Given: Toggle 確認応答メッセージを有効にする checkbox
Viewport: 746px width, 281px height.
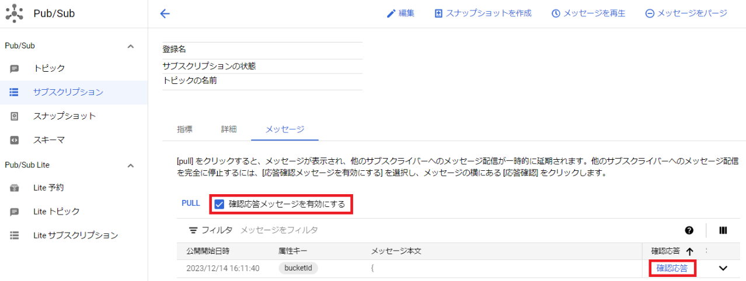Looking at the screenshot, I should (219, 204).
